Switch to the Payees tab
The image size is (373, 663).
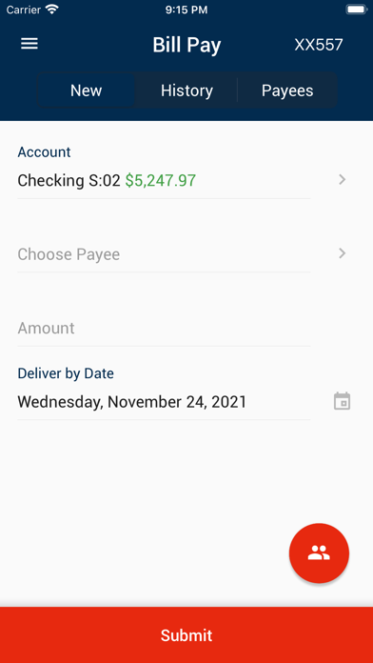(x=287, y=90)
